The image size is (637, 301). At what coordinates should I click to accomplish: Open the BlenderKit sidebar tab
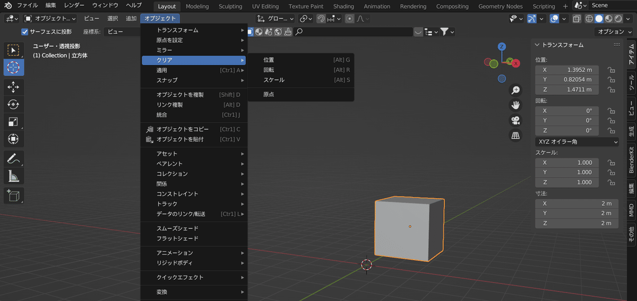[631, 160]
